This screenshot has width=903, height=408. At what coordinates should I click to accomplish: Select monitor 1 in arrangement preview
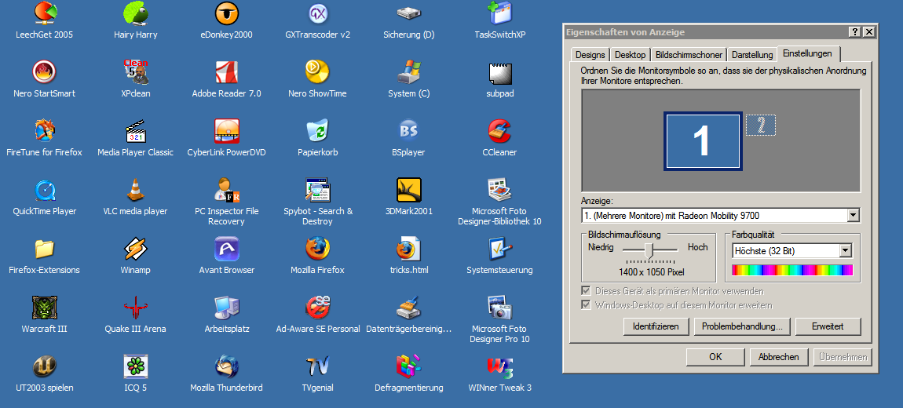pos(703,141)
